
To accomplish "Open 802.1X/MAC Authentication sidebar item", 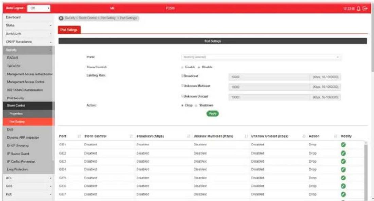I will pos(25,90).
